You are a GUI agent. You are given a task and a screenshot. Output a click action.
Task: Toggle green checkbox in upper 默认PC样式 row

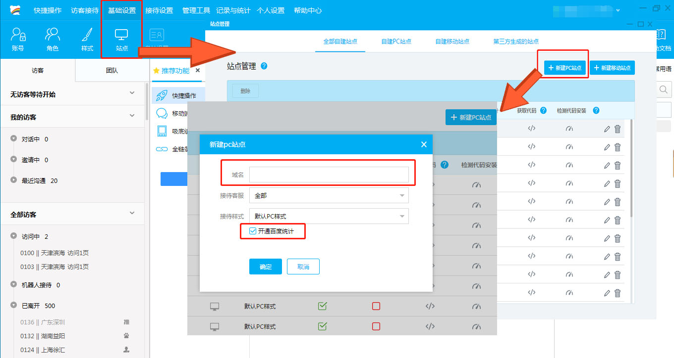tap(322, 306)
